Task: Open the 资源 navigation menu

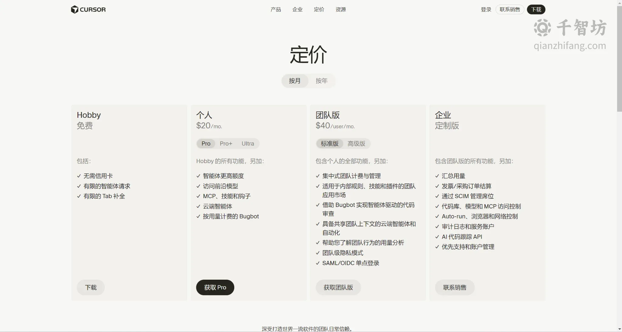Action: click(x=341, y=9)
